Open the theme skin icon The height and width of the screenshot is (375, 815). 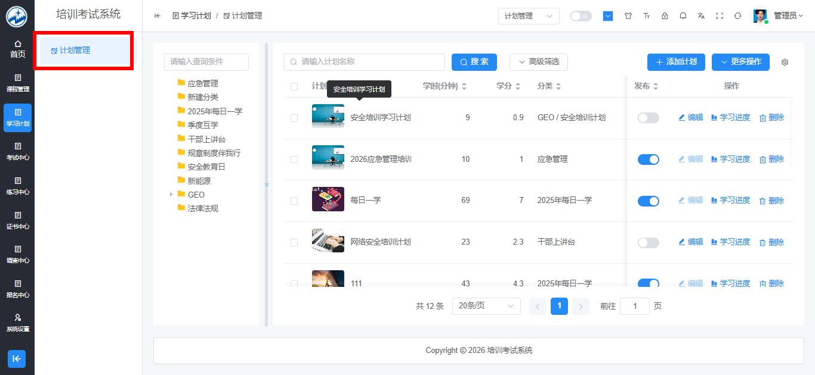pos(628,16)
